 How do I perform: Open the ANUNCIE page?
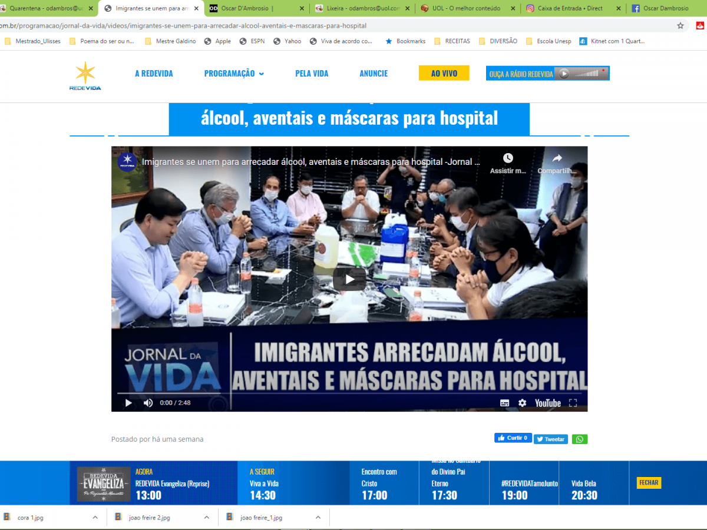374,74
